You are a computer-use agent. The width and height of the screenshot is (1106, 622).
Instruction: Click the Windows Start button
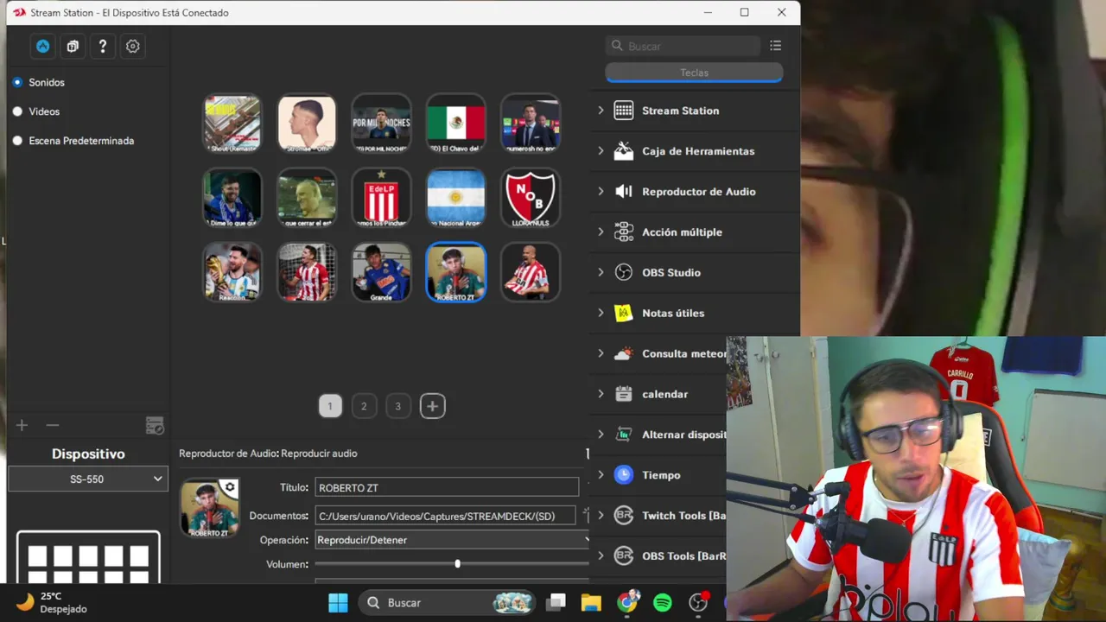point(338,603)
